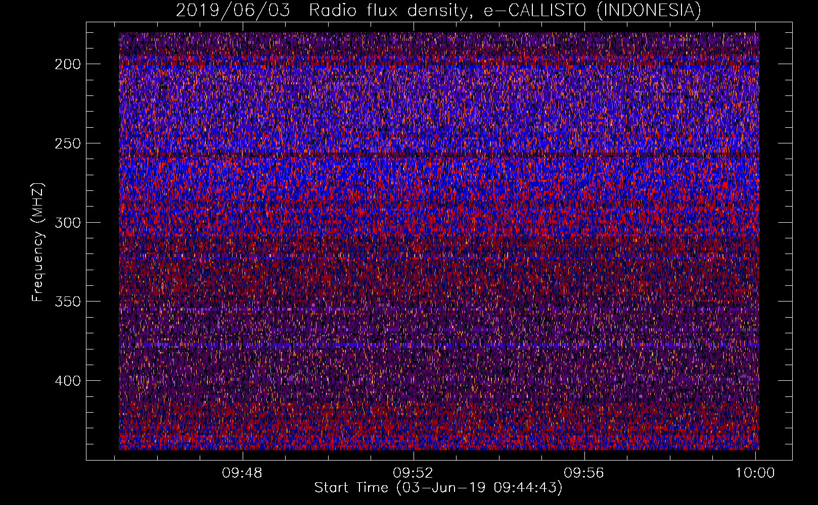818x505 pixels.
Task: Click the 09:52 time tick label
Action: coord(413,473)
